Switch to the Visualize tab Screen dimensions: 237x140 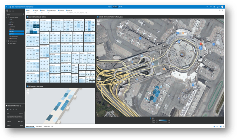tap(115, 7)
